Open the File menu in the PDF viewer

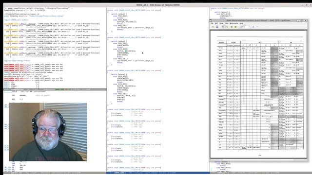point(212,23)
